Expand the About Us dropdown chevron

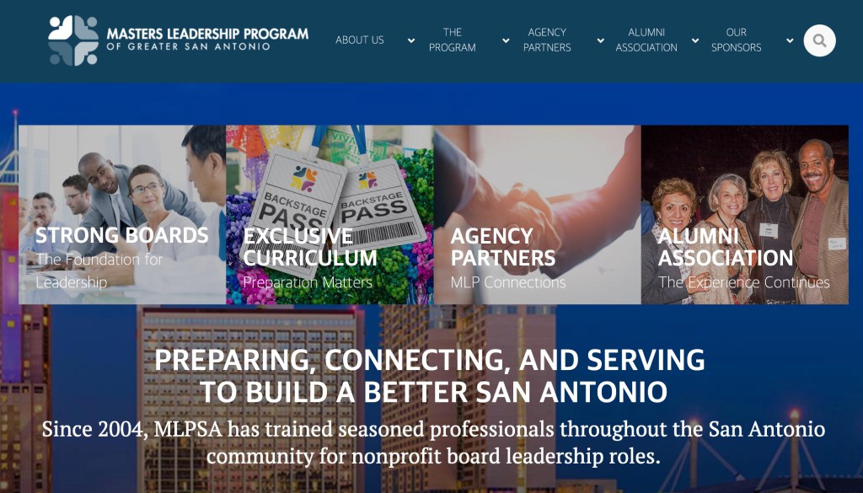(411, 40)
